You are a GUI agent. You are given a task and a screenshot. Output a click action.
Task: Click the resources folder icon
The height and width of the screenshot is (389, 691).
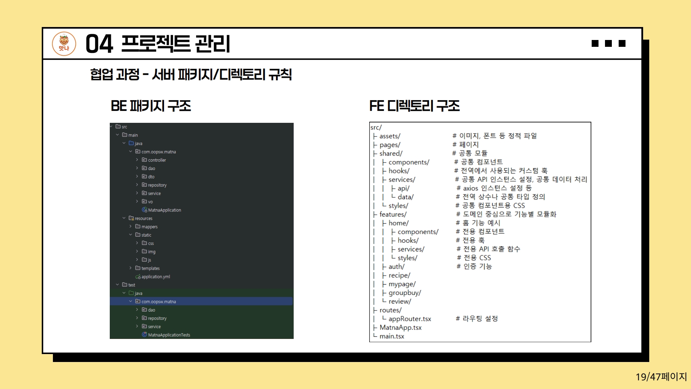pyautogui.click(x=131, y=218)
